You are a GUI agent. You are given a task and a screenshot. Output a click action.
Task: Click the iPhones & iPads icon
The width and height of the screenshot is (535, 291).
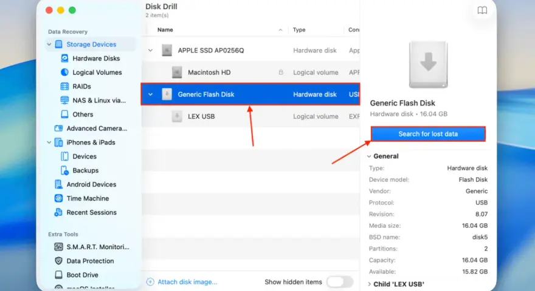(59, 142)
